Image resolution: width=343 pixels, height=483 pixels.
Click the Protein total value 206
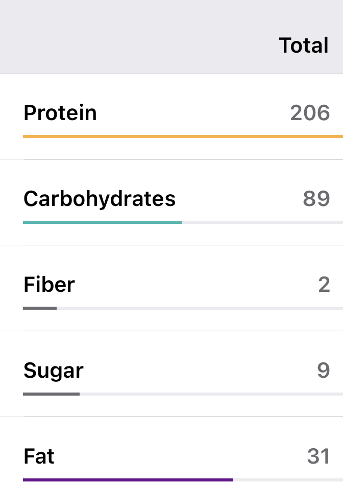tap(310, 113)
